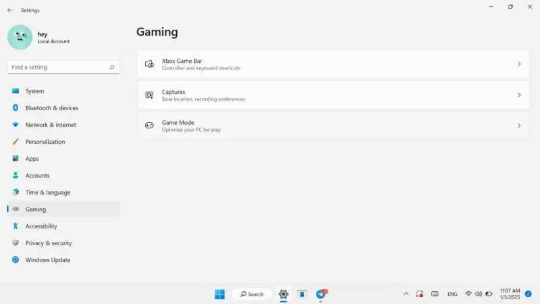
Task: Click the Game Mode controller icon
Action: click(149, 126)
